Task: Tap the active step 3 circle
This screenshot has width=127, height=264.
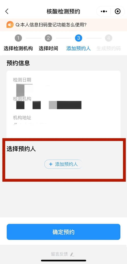Action: [78, 38]
